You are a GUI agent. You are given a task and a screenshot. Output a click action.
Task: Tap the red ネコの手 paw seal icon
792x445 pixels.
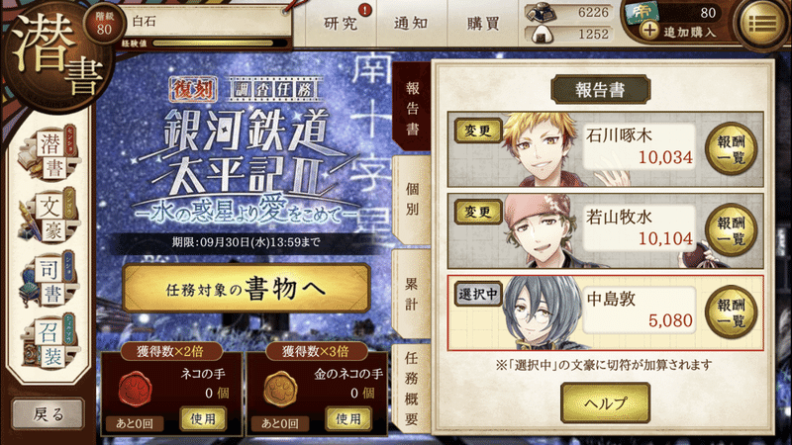(135, 389)
